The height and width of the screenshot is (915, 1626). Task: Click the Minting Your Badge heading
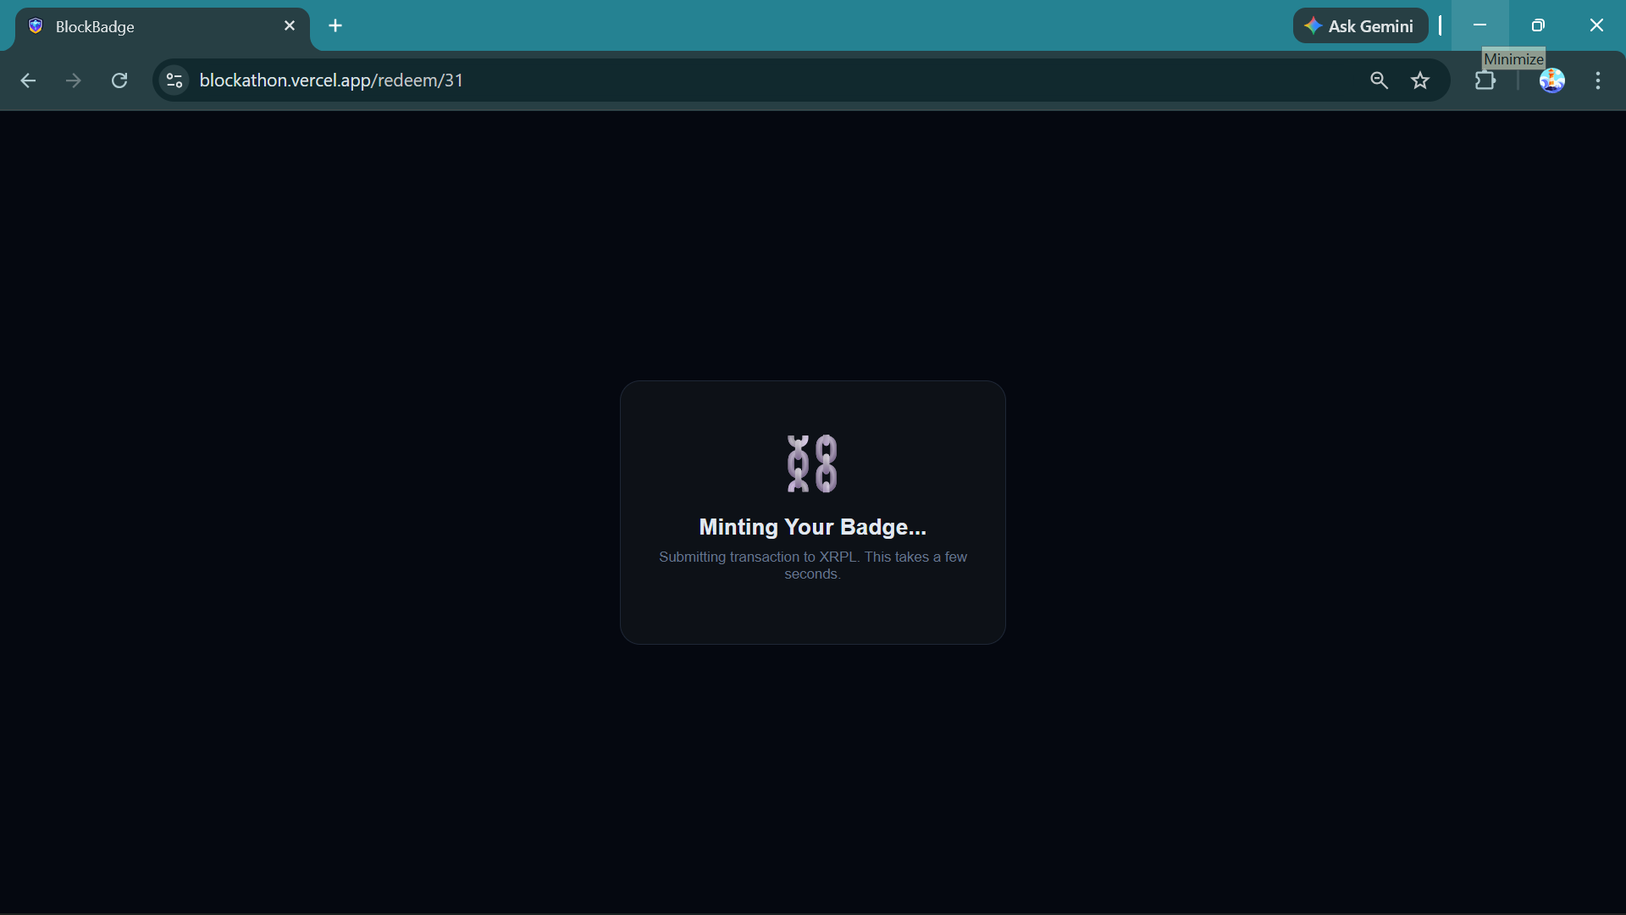pos(812,527)
